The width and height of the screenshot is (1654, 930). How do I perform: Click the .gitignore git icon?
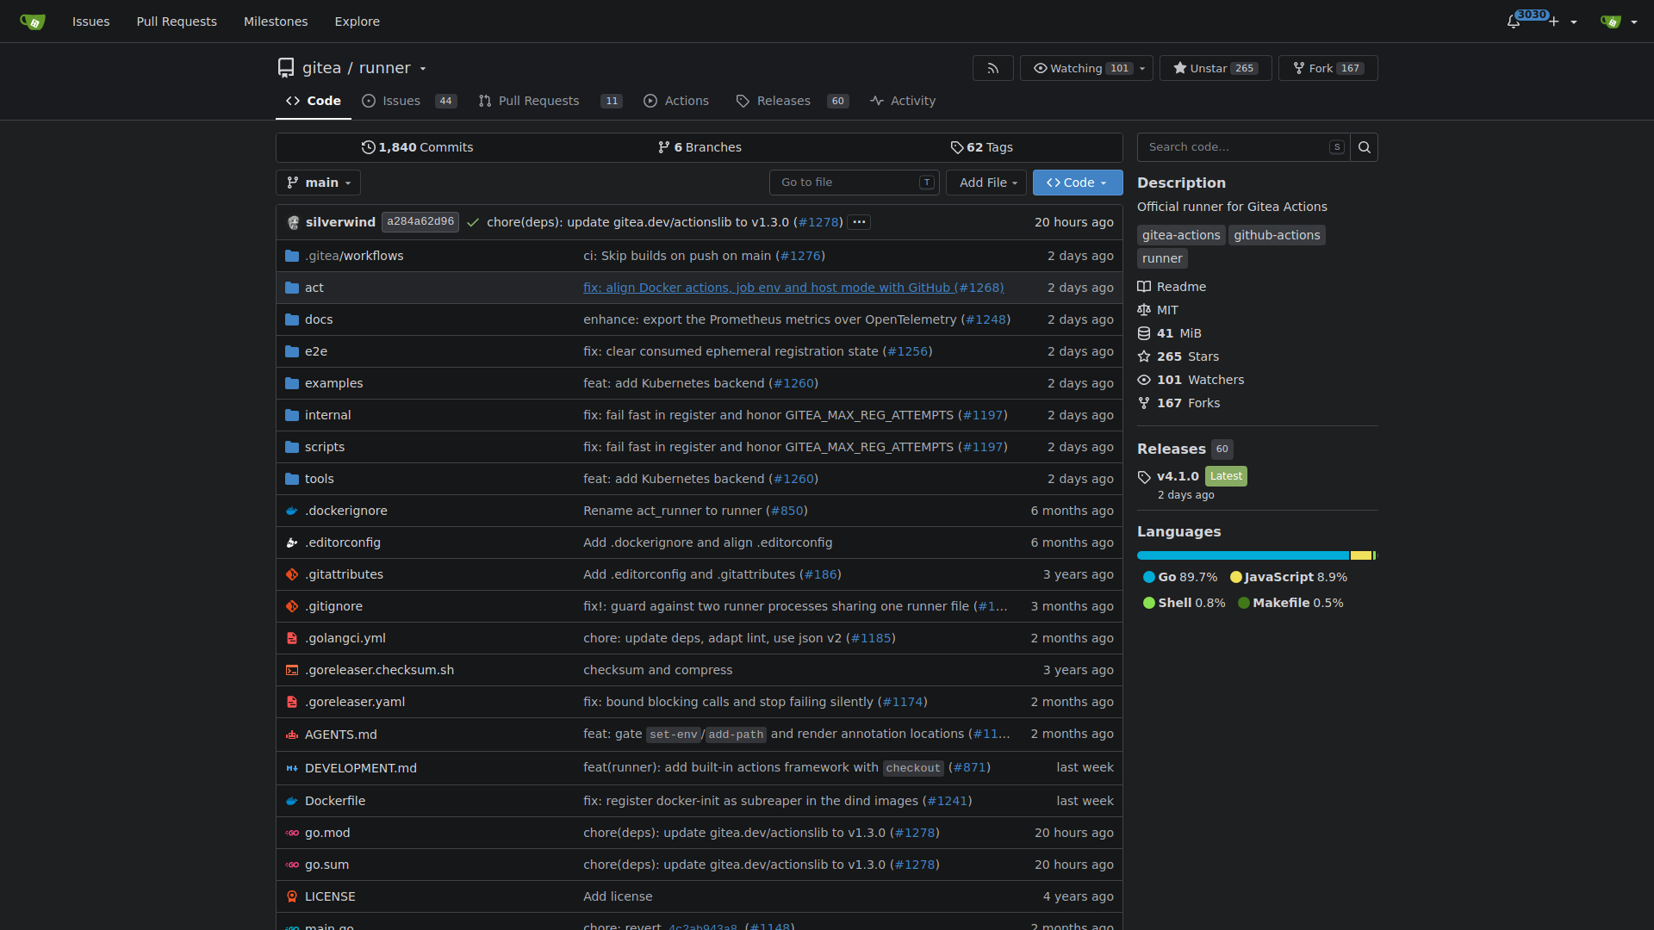(x=292, y=606)
